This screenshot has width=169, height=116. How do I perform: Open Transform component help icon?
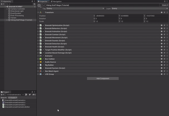(x=161, y=13)
